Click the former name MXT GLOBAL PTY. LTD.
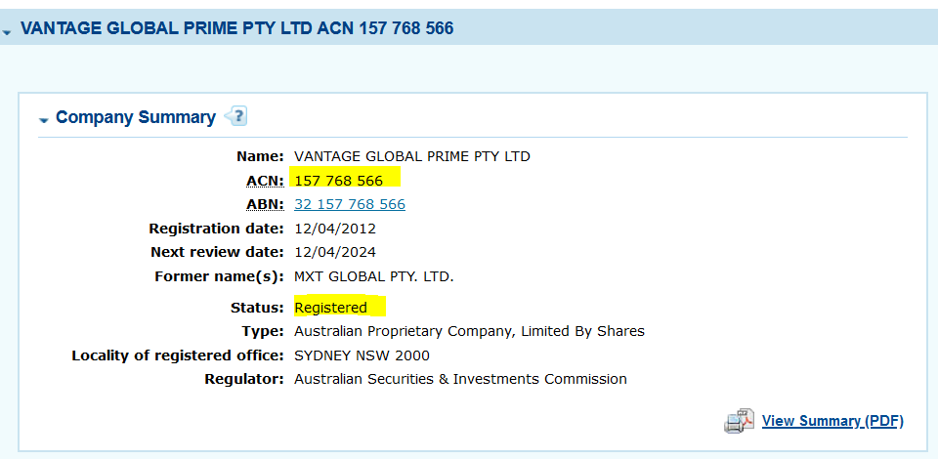The image size is (938, 459). 374,276
